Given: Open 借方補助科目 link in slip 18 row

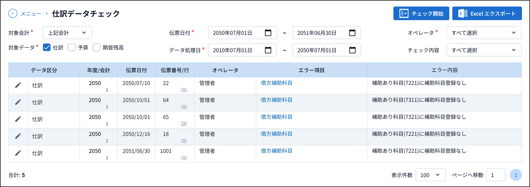Looking at the screenshot, I should point(276,134).
